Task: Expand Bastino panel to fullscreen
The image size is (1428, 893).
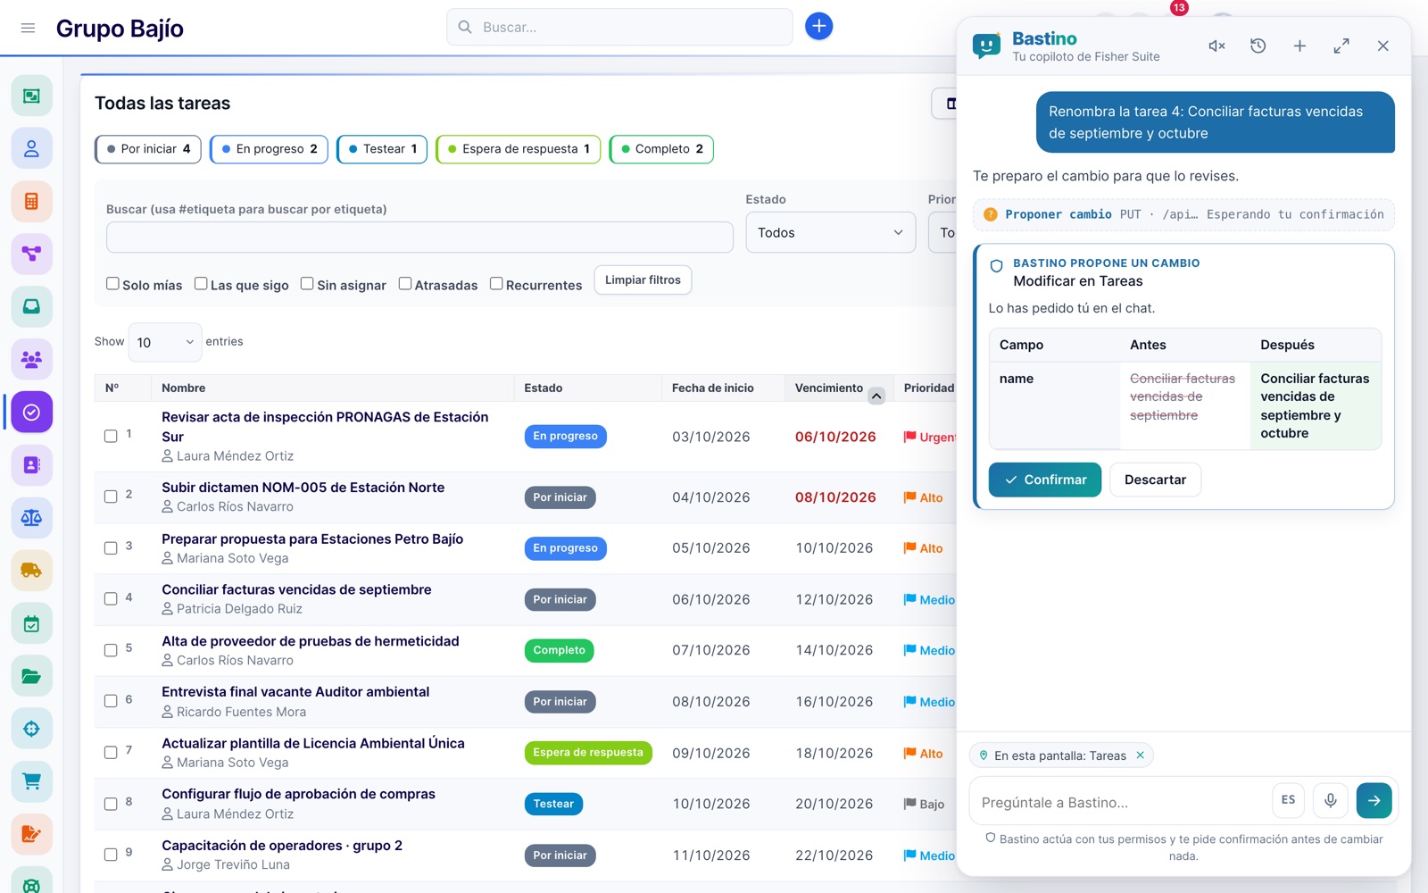Action: pyautogui.click(x=1341, y=46)
